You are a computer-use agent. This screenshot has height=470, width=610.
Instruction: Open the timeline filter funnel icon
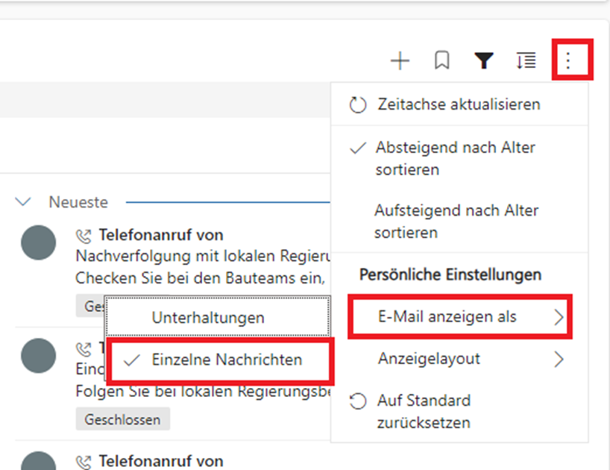[485, 61]
